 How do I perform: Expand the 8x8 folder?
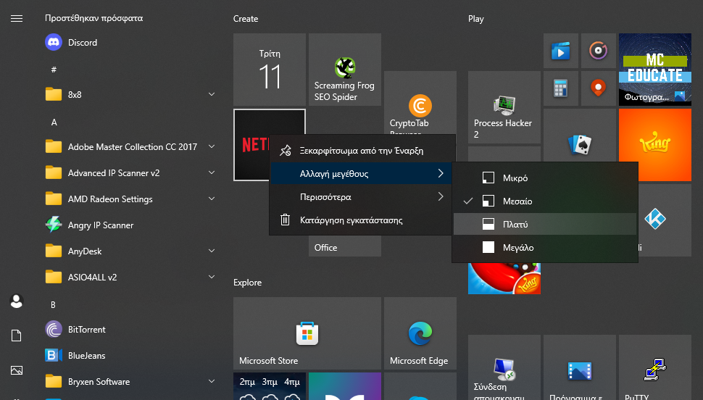pyautogui.click(x=211, y=95)
